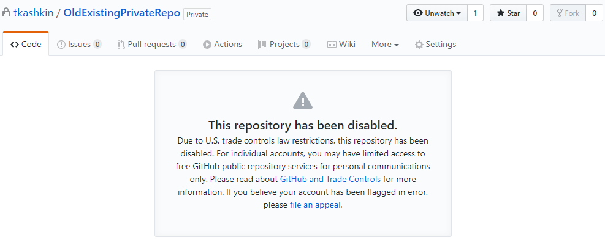
Task: Click the Pull requests branch icon
Action: 121,45
